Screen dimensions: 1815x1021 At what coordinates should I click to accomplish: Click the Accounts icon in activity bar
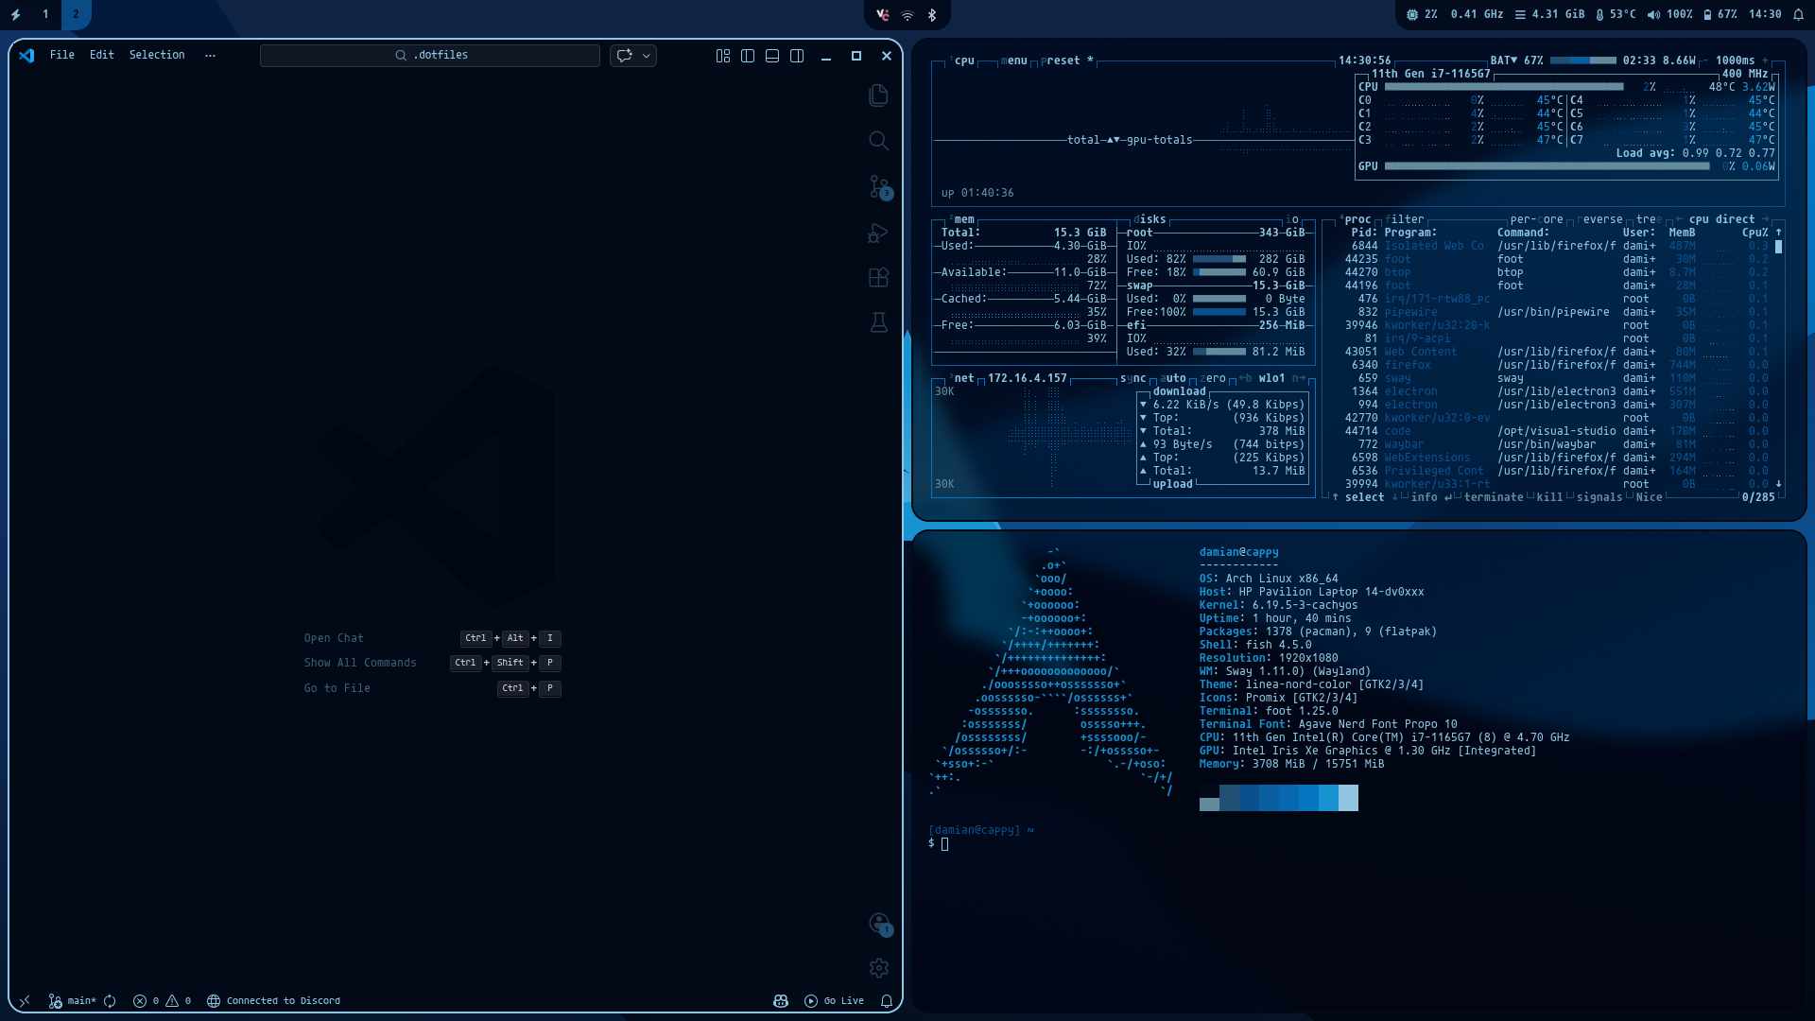tap(878, 923)
